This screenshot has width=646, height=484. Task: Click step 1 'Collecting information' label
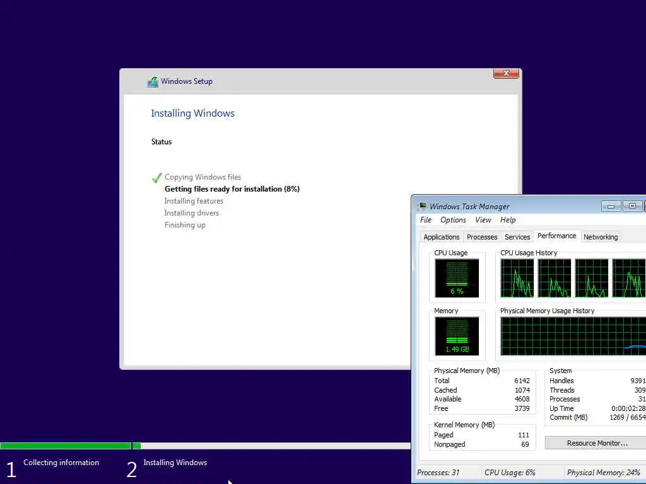click(61, 463)
